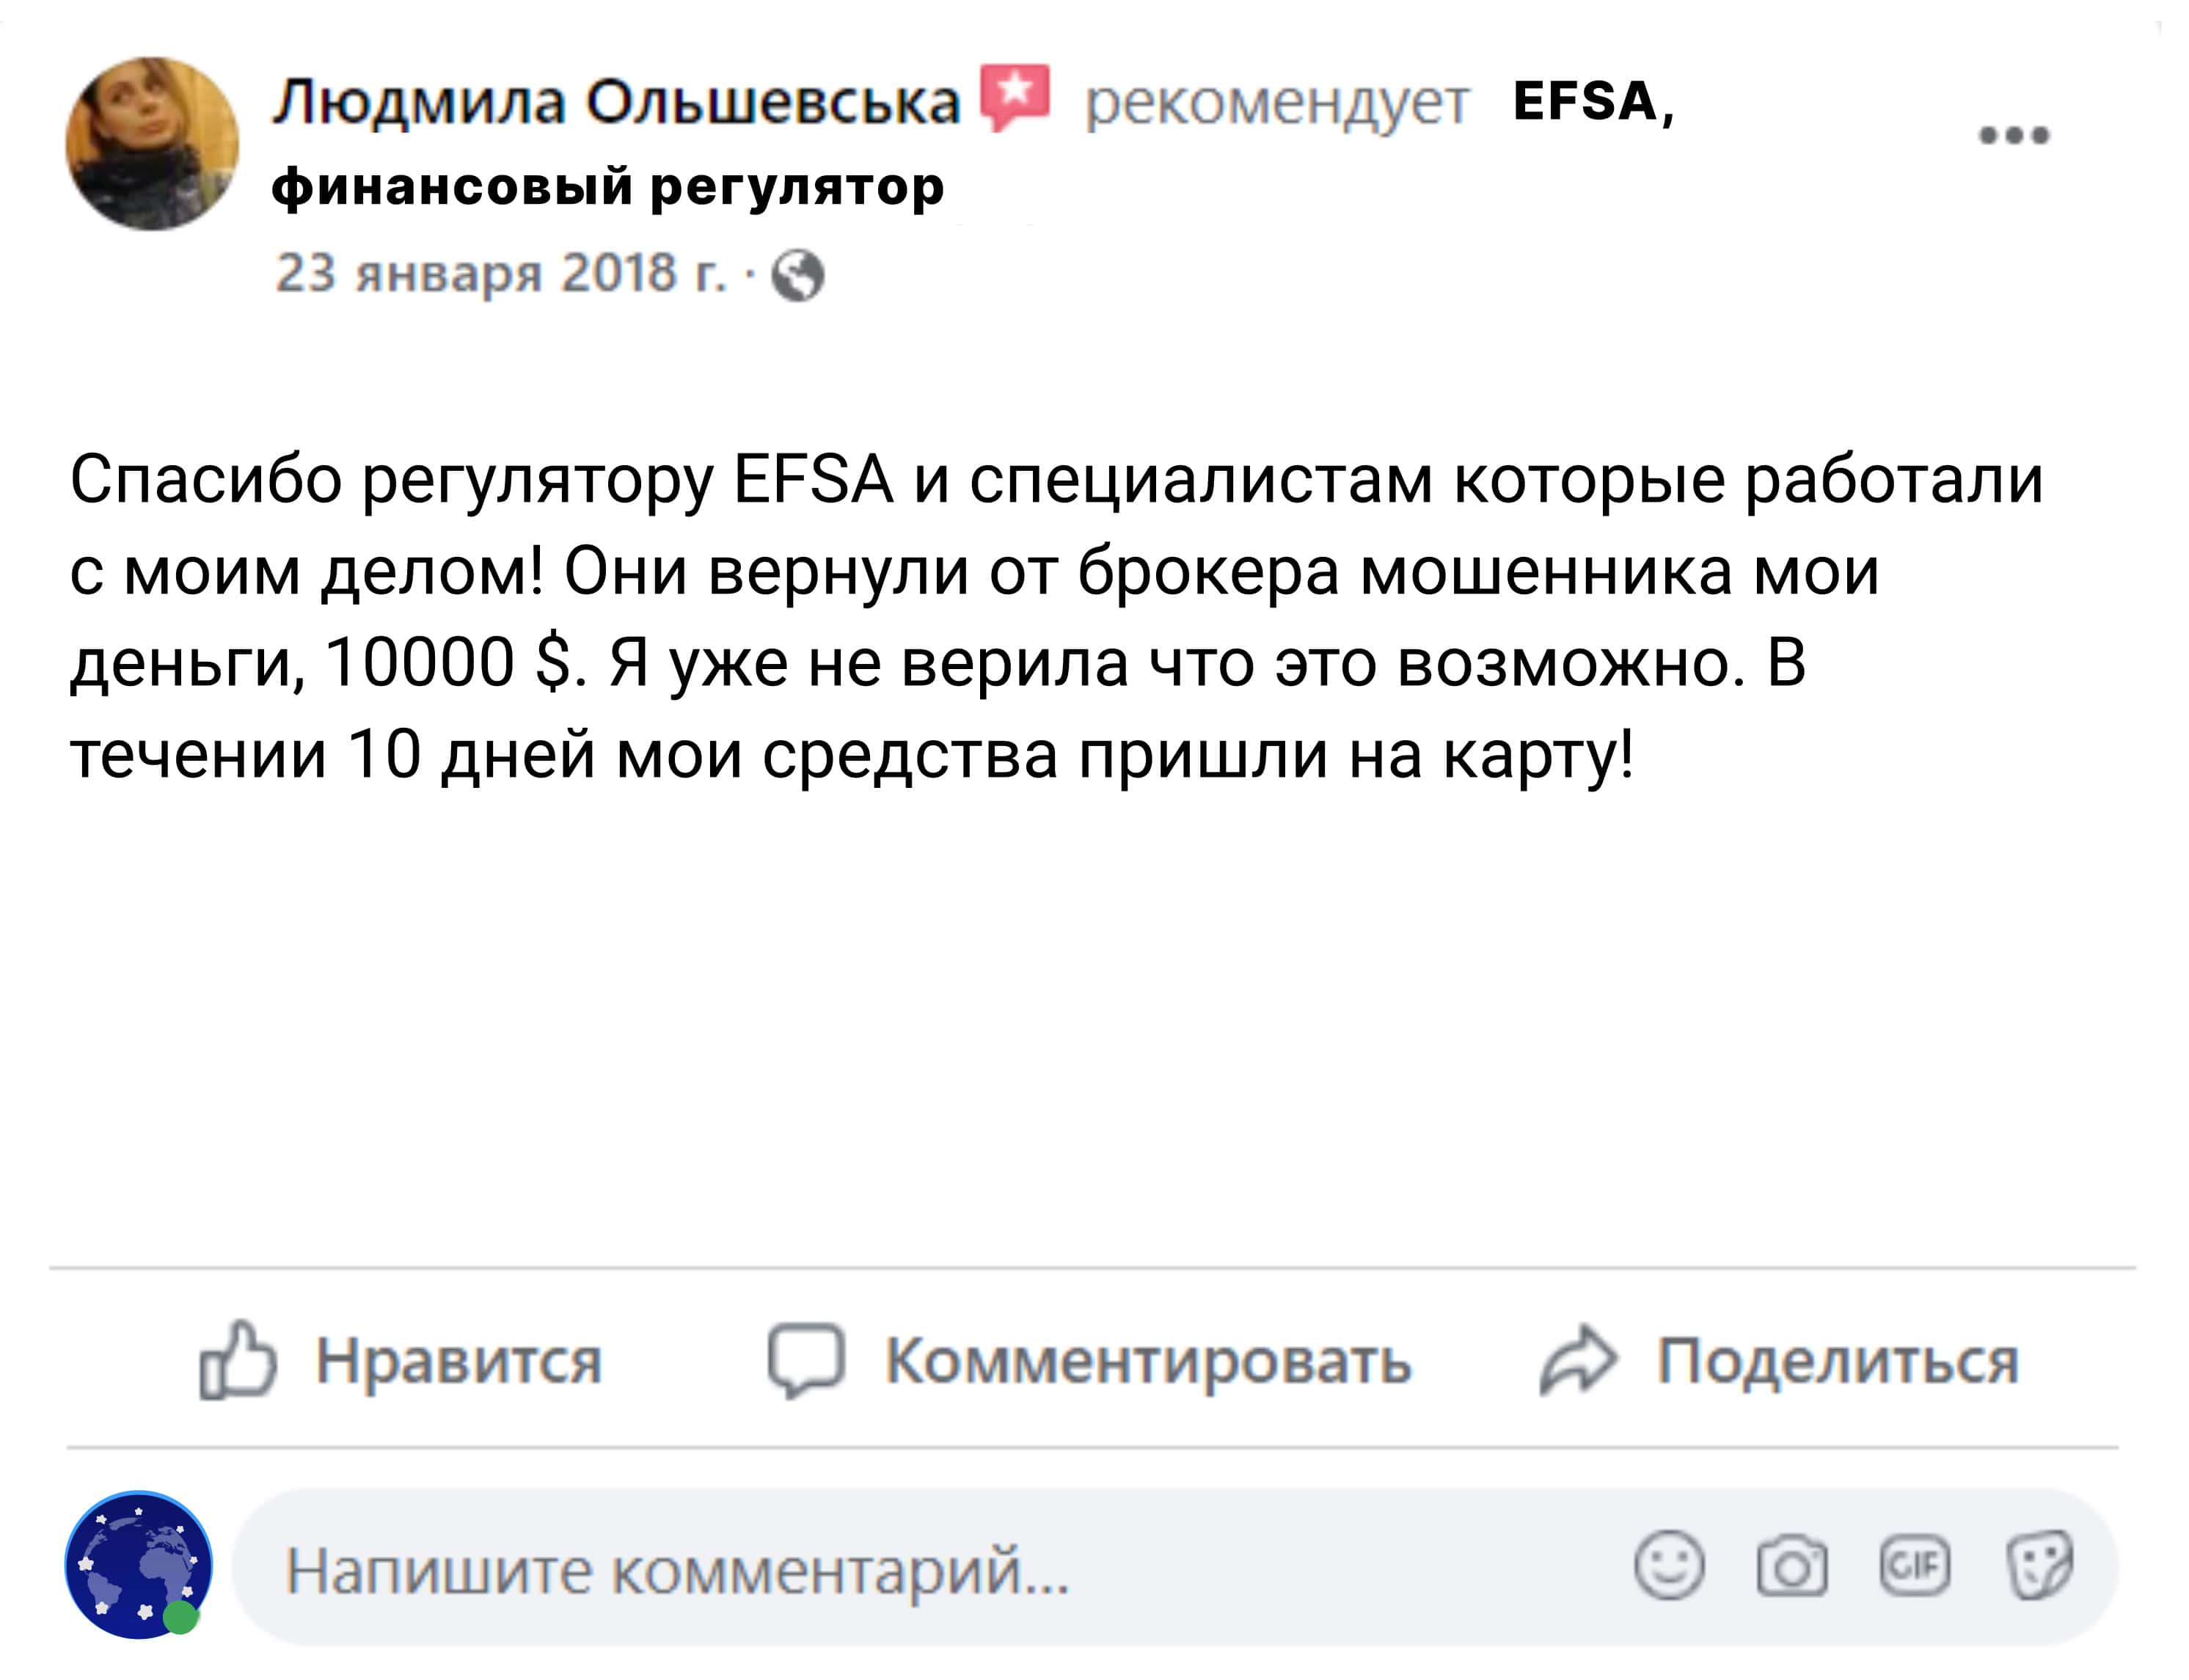Open the three-dot post options menu

[x=2014, y=135]
